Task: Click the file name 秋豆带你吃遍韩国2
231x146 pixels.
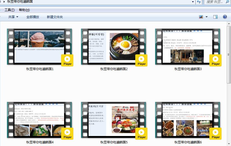Action: (114, 69)
